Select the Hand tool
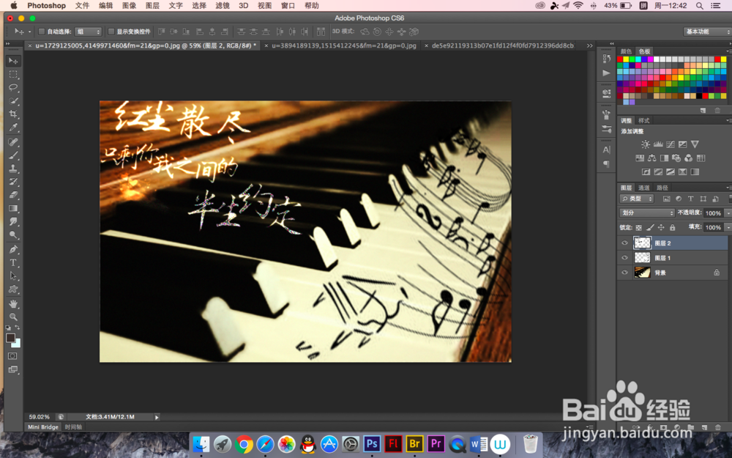Image resolution: width=732 pixels, height=458 pixels. click(x=13, y=304)
